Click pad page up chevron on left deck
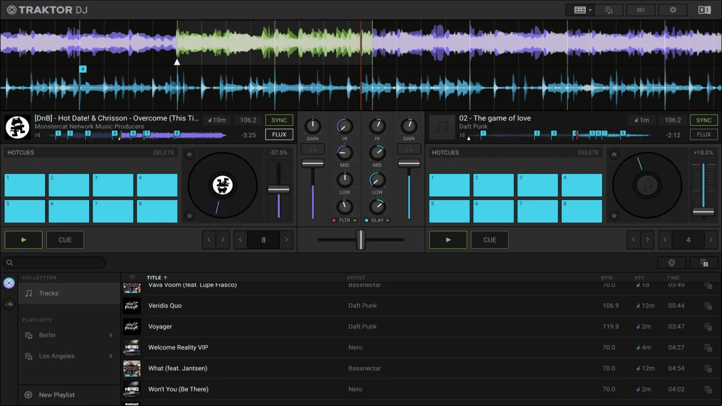722x406 pixels. pyautogui.click(x=190, y=155)
